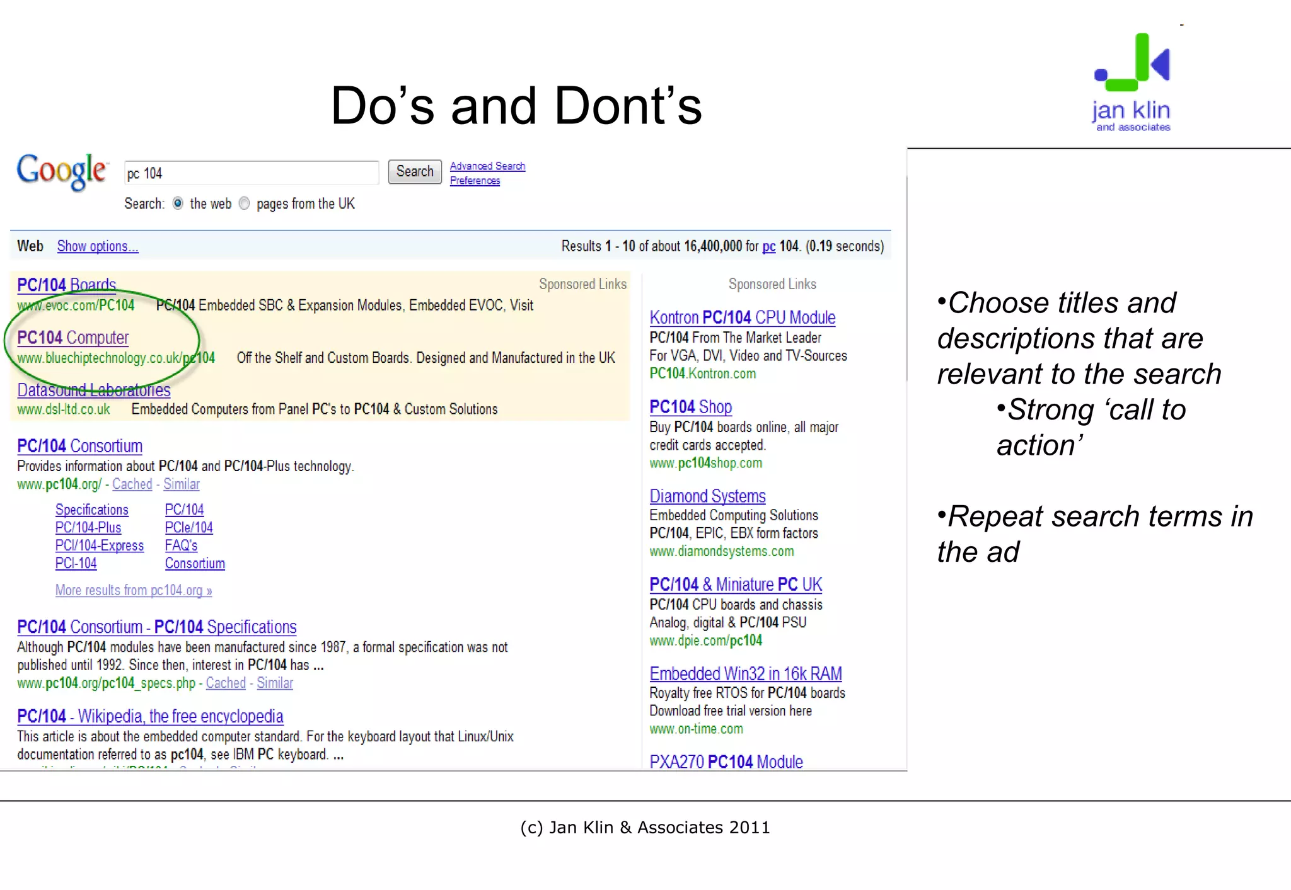Open the PC/104 Wikipedia result
The width and height of the screenshot is (1291, 890).
pos(150,717)
